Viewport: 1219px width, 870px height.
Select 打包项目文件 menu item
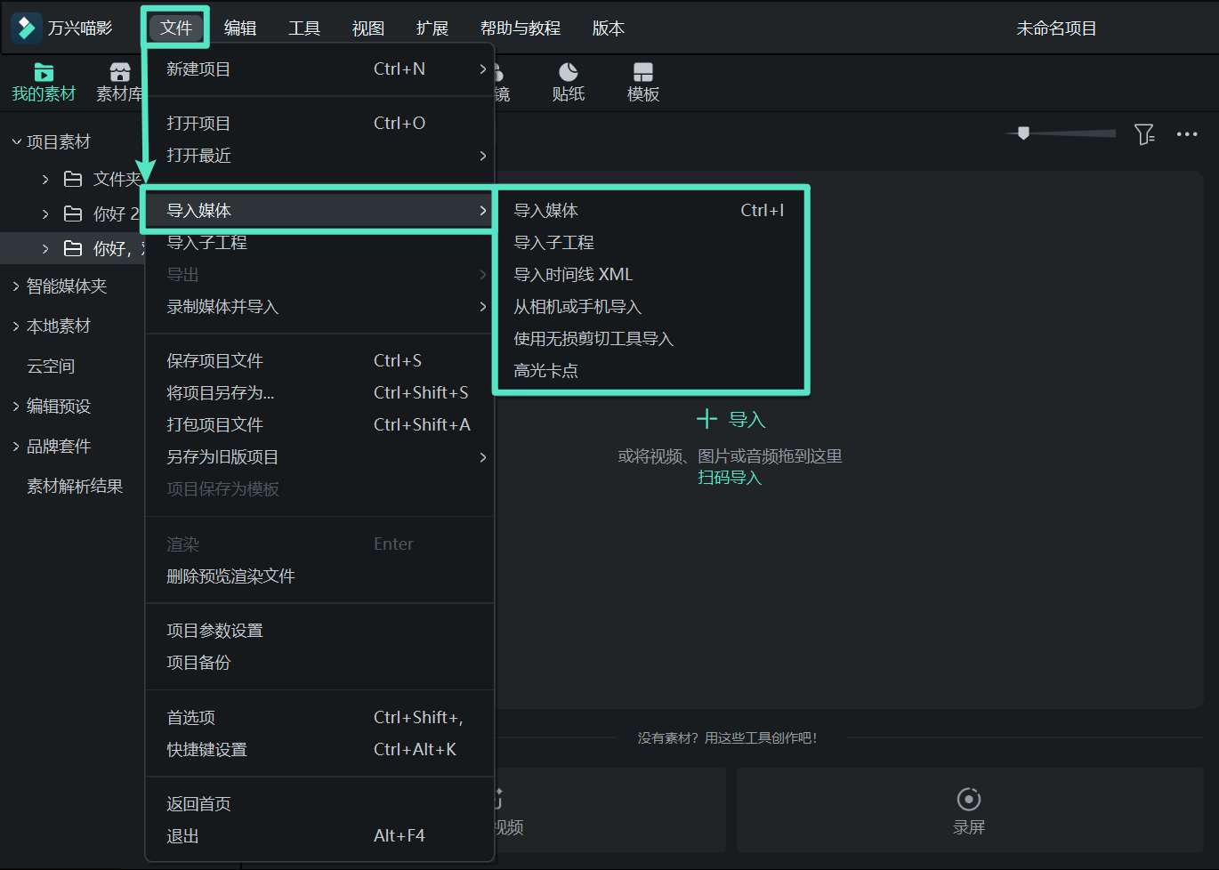319,425
